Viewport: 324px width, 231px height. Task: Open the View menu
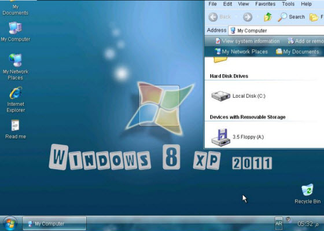tap(244, 4)
